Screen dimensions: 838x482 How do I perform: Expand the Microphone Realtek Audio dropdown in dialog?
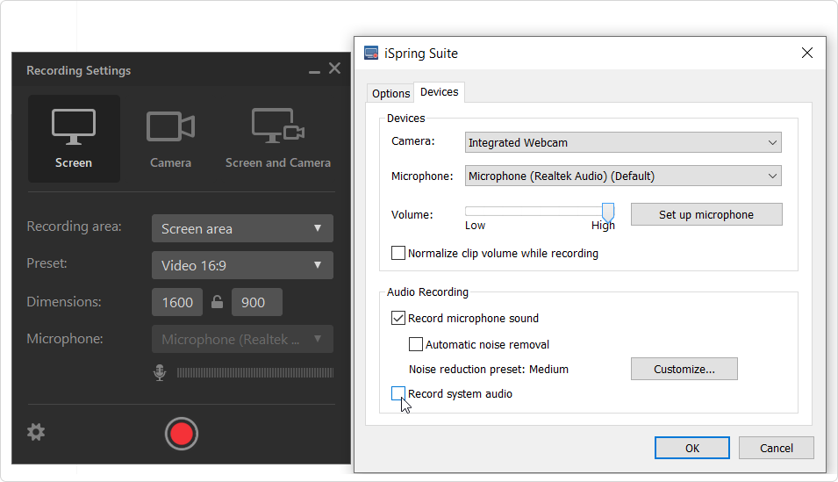click(x=623, y=176)
